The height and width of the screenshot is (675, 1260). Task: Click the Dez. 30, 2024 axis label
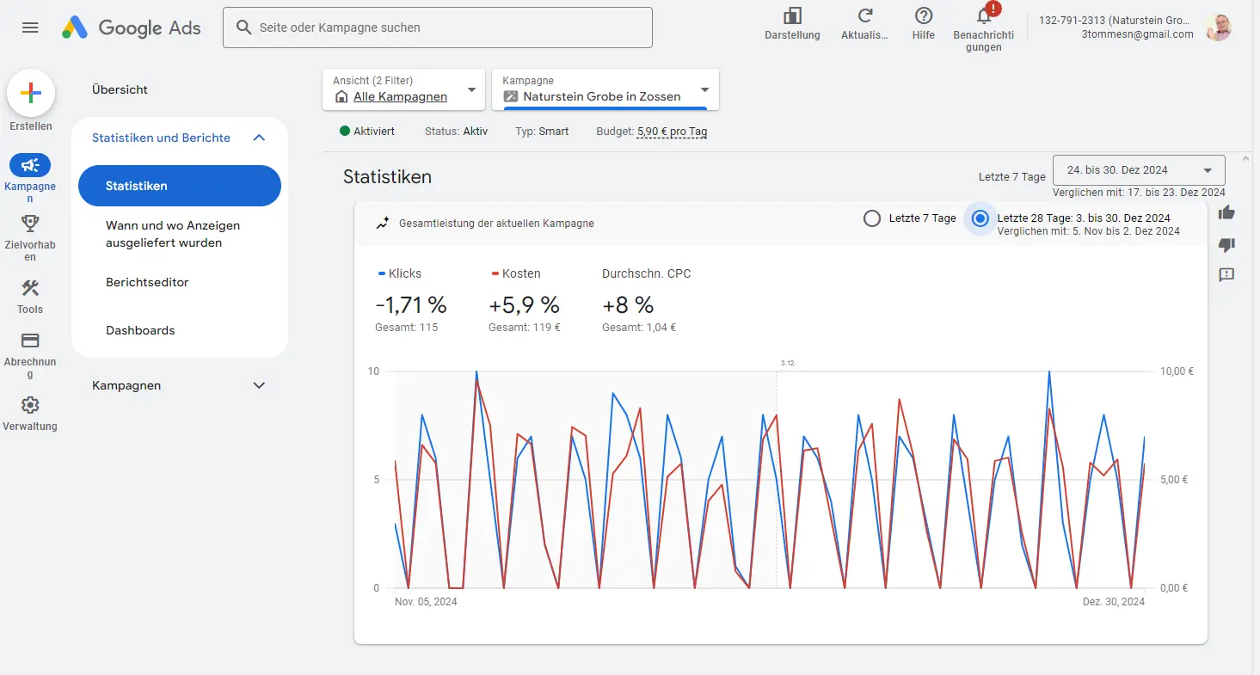click(x=1114, y=602)
